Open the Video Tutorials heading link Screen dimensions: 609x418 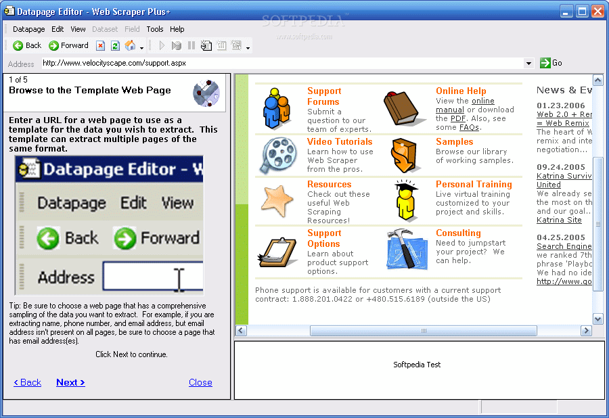click(x=340, y=141)
